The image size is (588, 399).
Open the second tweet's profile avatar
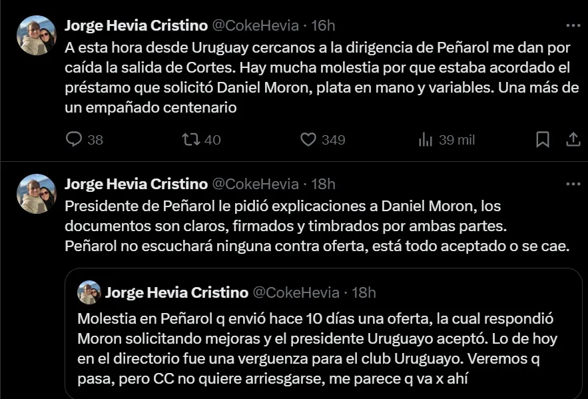pyautogui.click(x=37, y=194)
